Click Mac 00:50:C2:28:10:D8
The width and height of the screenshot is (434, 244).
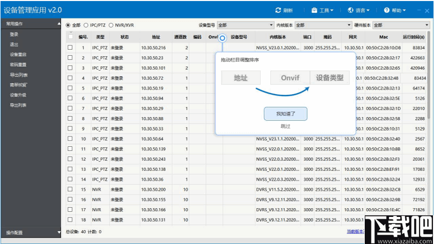383,48
